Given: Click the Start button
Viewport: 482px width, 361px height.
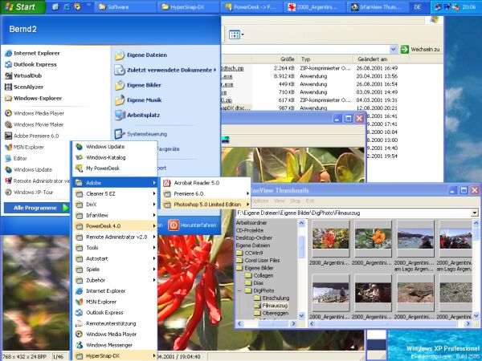Looking at the screenshot, I should 22,6.
